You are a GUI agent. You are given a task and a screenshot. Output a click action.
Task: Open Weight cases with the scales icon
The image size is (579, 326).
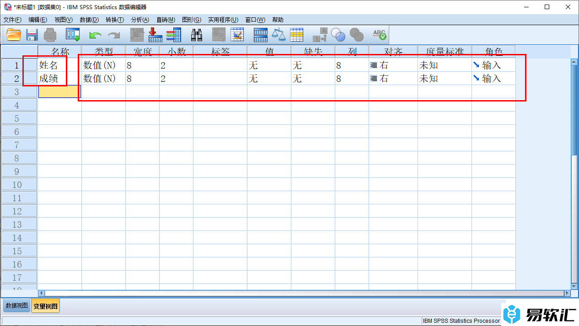[279, 35]
